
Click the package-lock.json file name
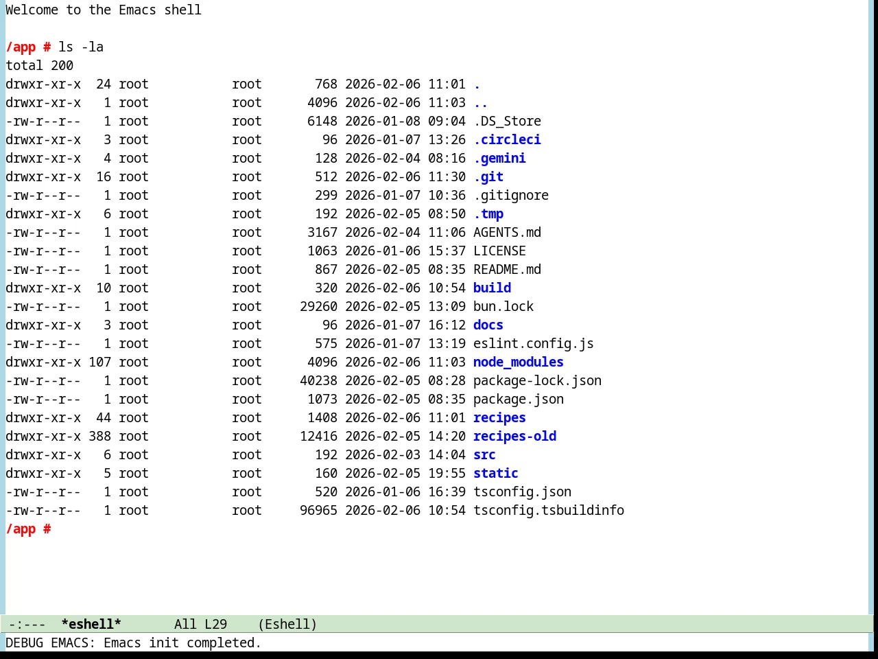tap(537, 380)
